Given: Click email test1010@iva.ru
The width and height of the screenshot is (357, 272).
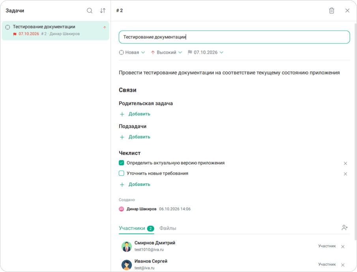Looking at the screenshot, I should click(149, 250).
